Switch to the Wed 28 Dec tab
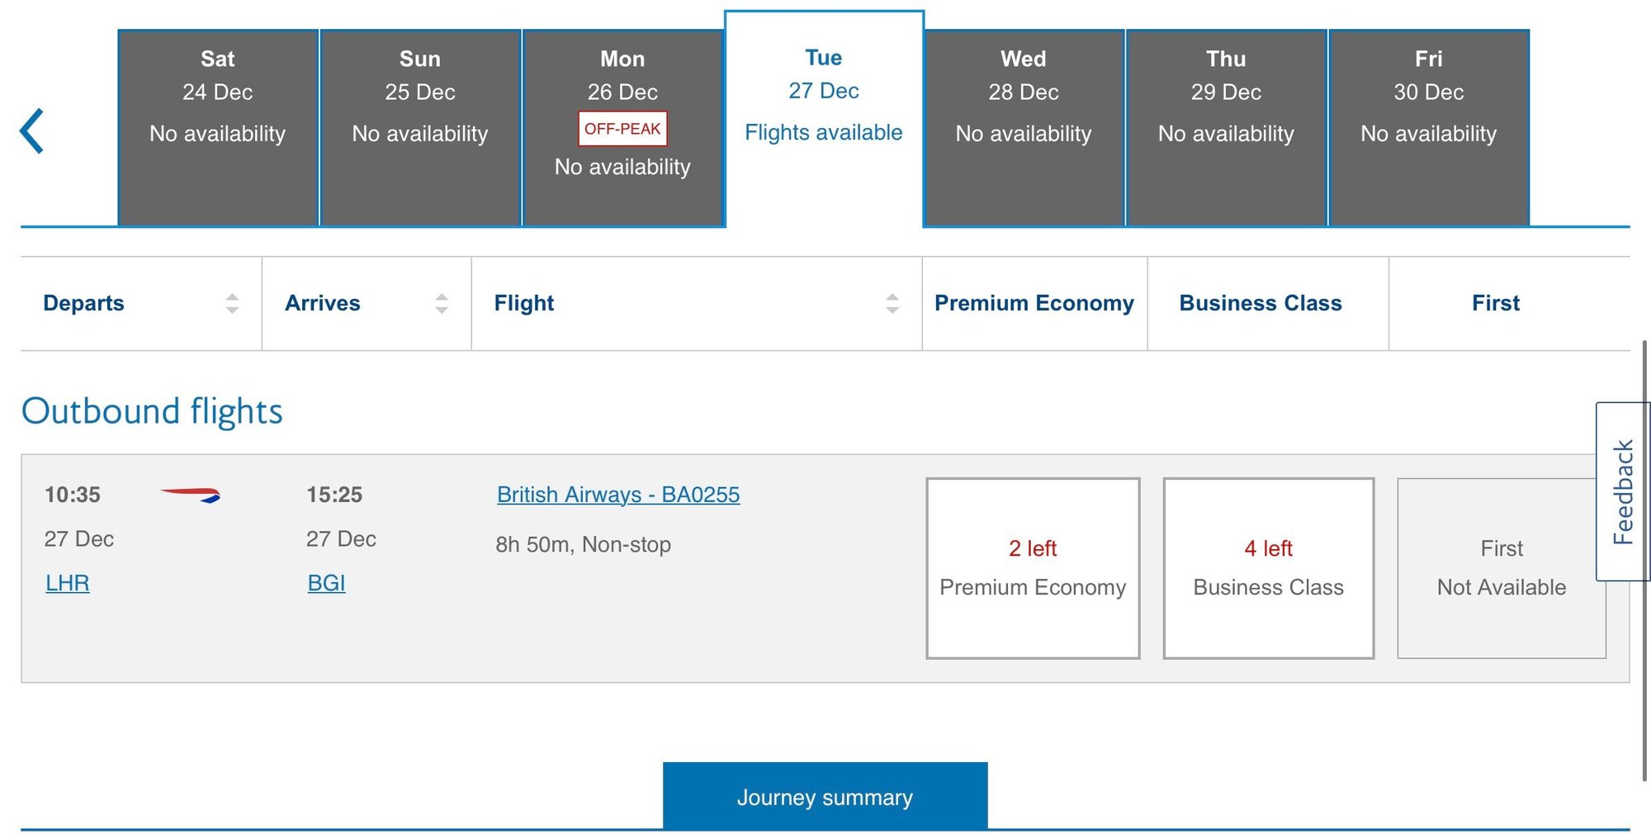This screenshot has height=834, width=1651. coord(1024,128)
